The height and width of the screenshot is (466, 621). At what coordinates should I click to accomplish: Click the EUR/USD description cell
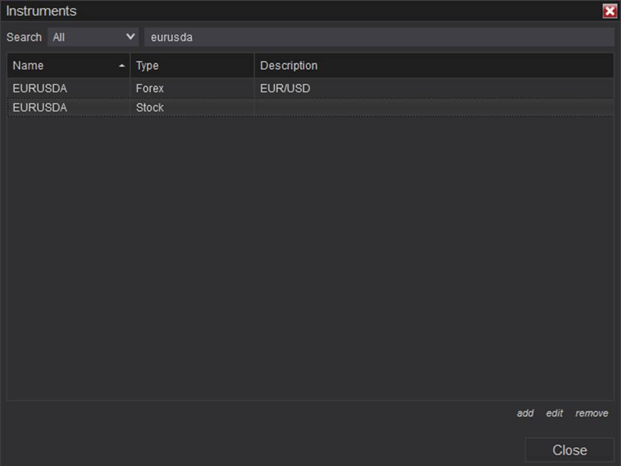coord(434,88)
